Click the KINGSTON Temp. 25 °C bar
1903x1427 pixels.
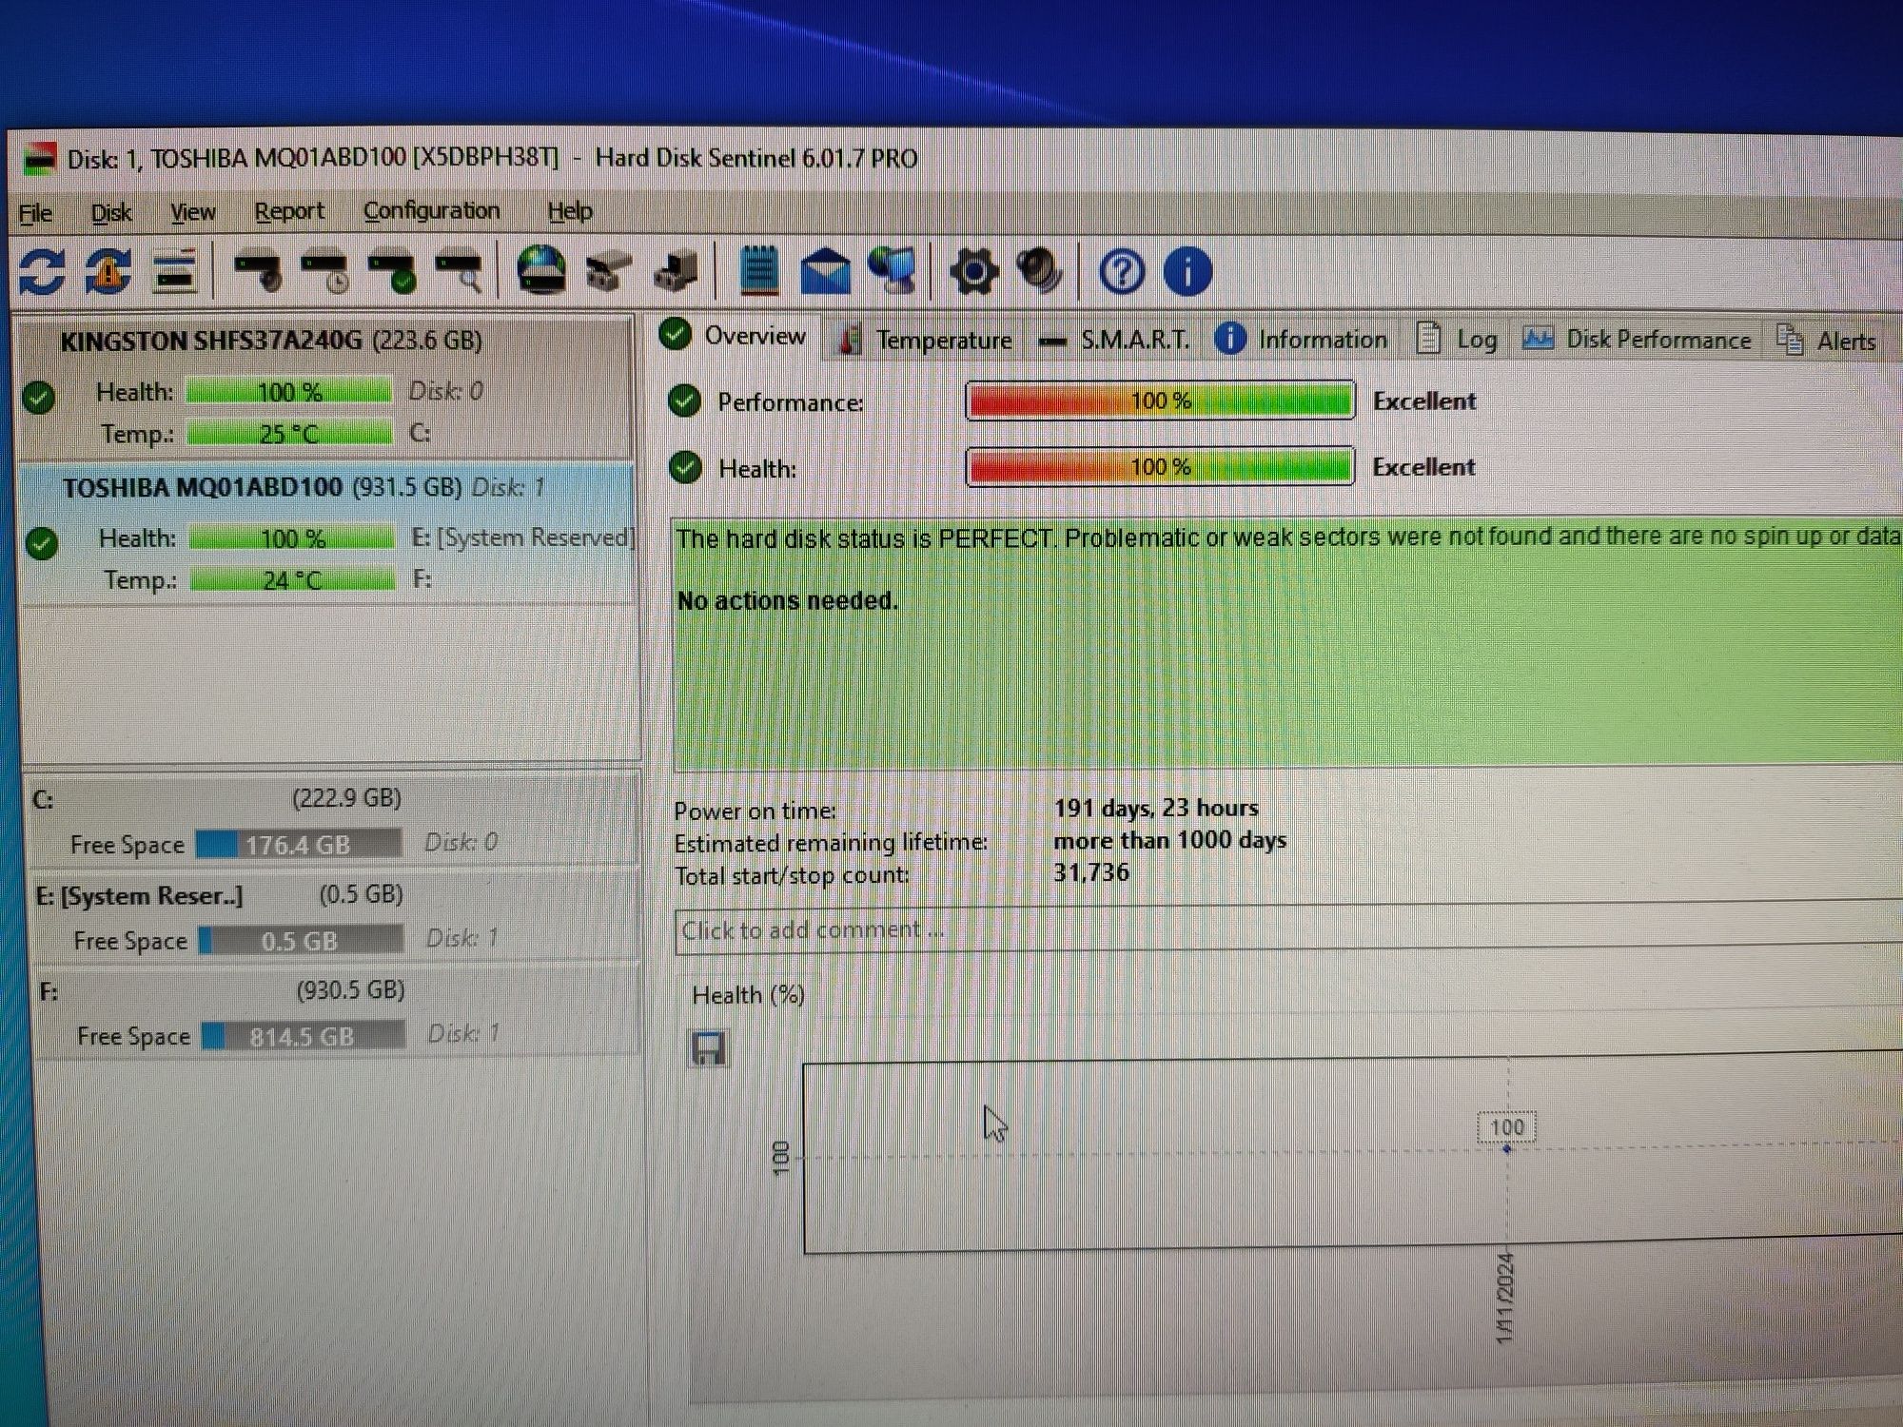pos(289,434)
